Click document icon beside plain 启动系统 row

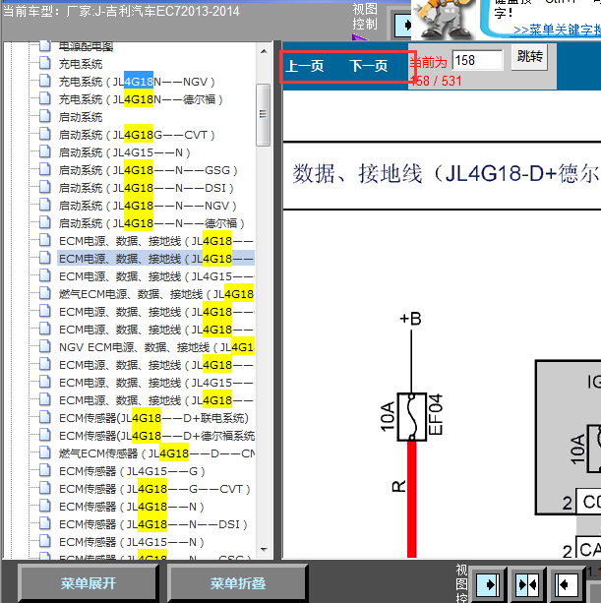pos(45,116)
